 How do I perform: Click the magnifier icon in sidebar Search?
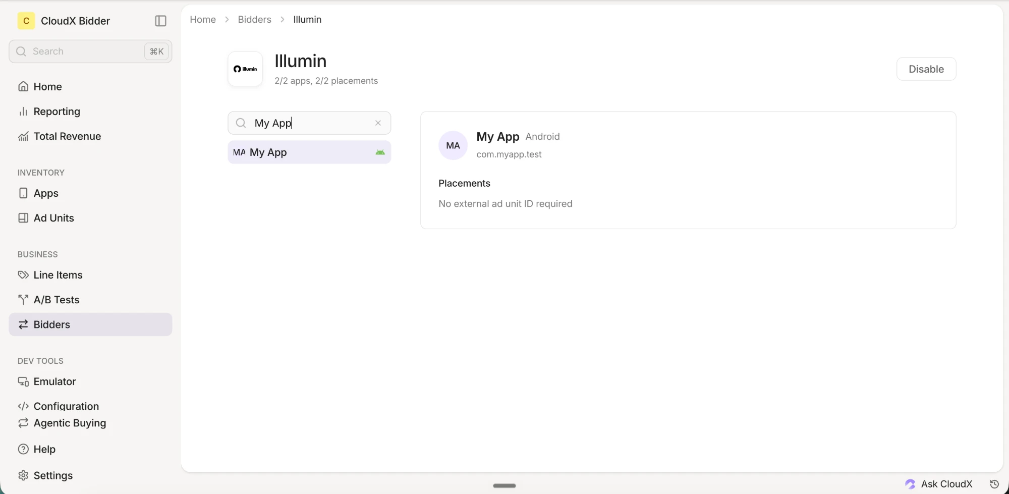point(21,51)
